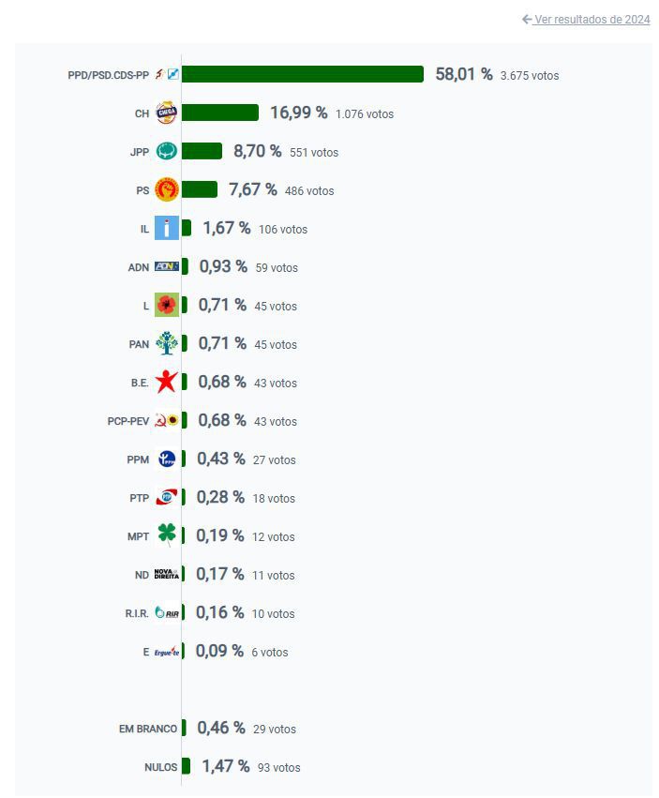This screenshot has height=798, width=659.
Task: Click the R.I.R. party logo
Action: pos(166,613)
